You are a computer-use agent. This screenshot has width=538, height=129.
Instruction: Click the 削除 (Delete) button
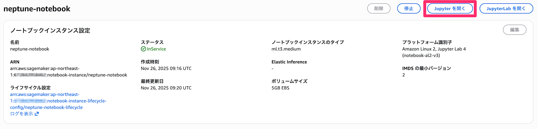point(379,9)
